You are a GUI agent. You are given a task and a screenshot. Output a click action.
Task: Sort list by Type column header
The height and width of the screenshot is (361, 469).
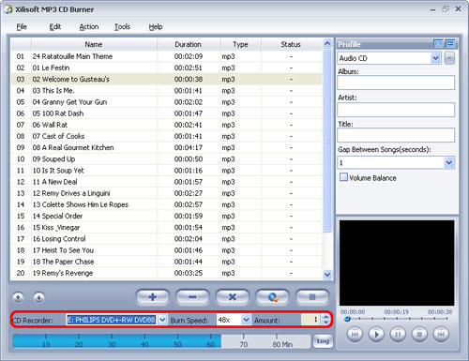(x=240, y=44)
